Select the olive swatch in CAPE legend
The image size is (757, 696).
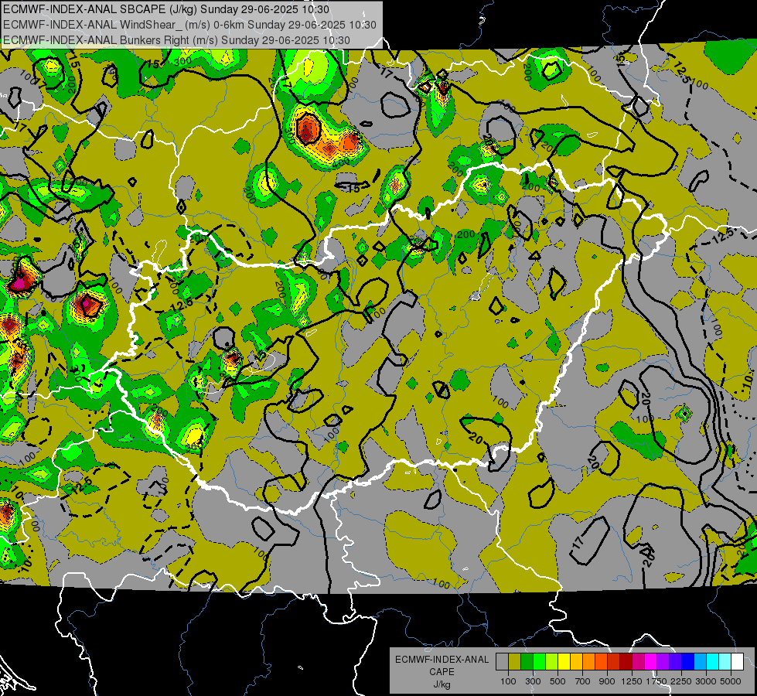(x=515, y=662)
